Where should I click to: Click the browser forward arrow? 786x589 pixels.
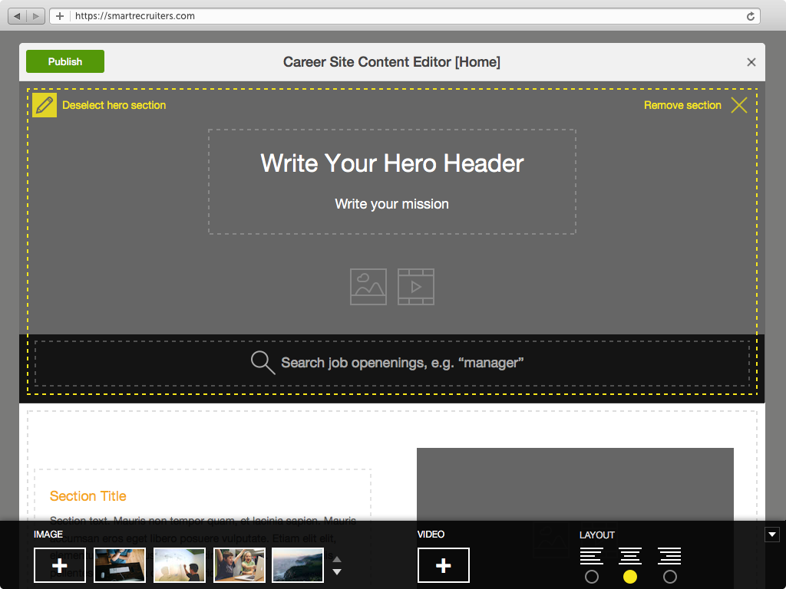pos(35,16)
